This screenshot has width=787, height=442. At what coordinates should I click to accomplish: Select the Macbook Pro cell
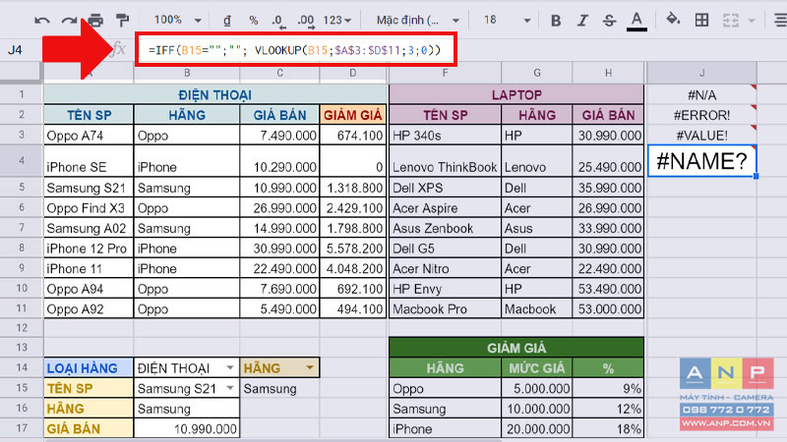click(446, 308)
